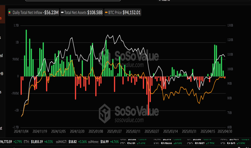Click the 2025/01/27 date label
Screen dimensions: 251x148
114,132
